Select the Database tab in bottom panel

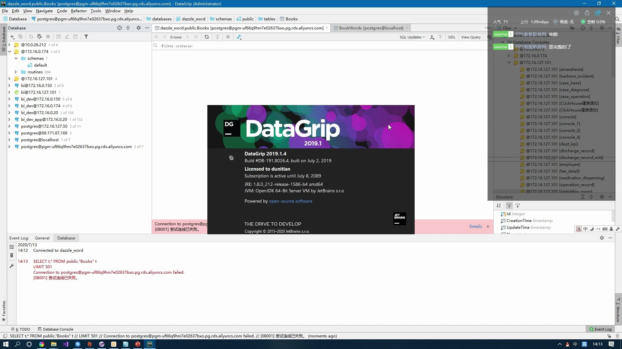coord(66,238)
